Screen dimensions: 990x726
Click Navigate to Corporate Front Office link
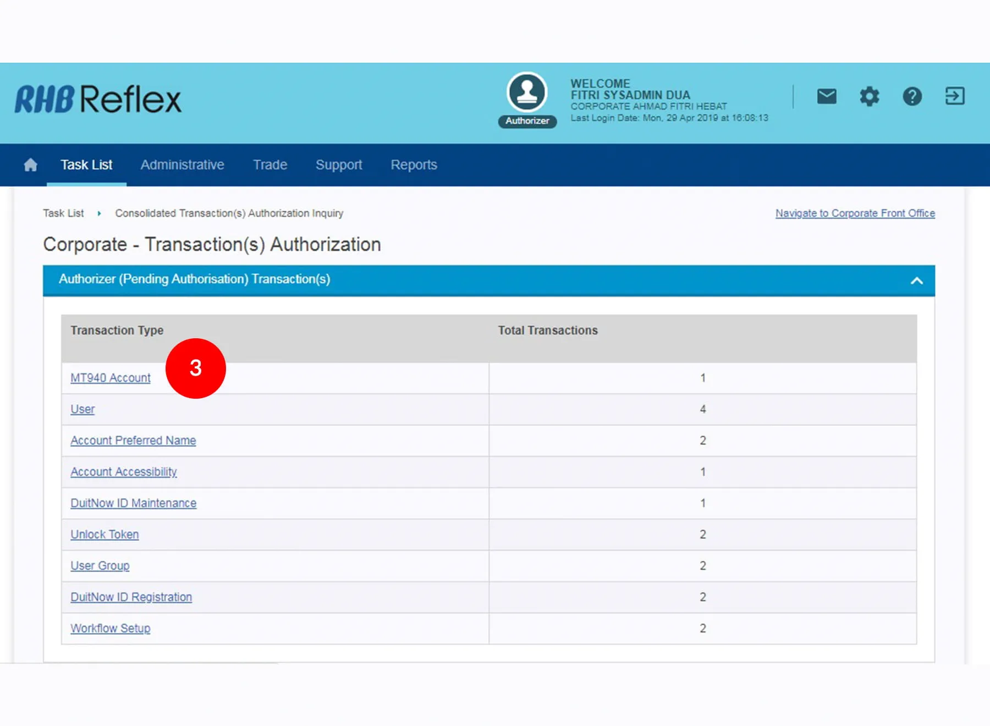[x=855, y=213]
